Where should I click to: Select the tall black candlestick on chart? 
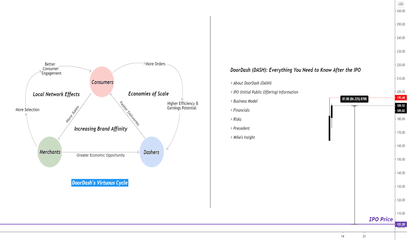click(x=329, y=128)
